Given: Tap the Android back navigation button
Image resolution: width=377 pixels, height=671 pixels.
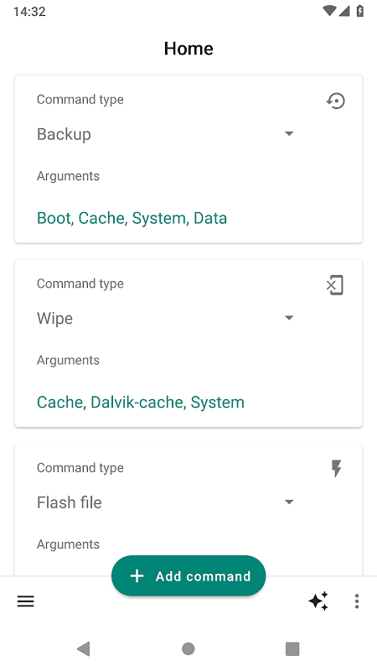Looking at the screenshot, I should click(x=83, y=648).
